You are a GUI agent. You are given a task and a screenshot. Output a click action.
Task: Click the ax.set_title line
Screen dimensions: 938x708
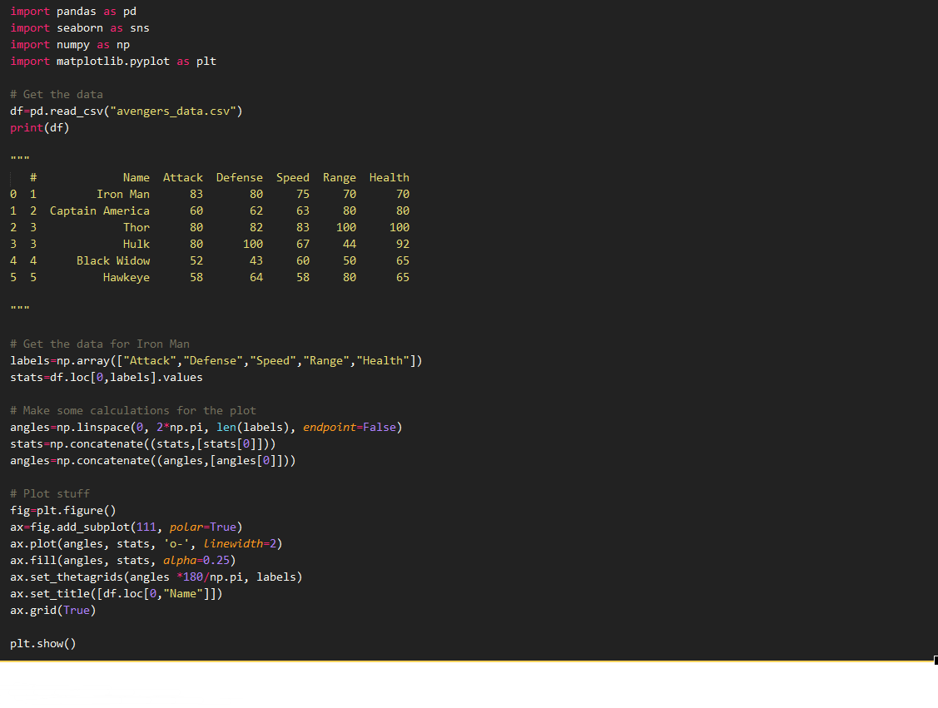(x=116, y=594)
